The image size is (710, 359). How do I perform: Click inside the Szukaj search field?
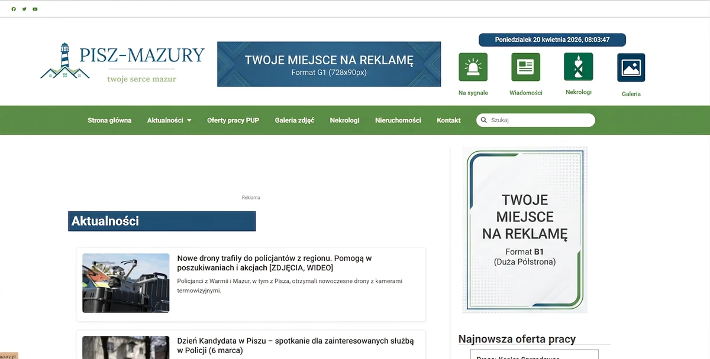coord(538,120)
